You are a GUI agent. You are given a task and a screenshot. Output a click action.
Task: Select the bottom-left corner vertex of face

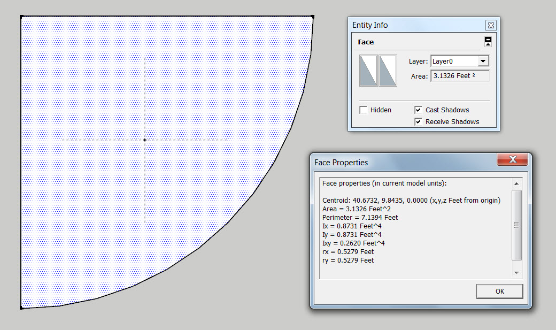[x=21, y=308]
